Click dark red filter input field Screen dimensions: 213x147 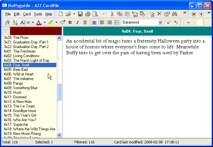click(36, 31)
